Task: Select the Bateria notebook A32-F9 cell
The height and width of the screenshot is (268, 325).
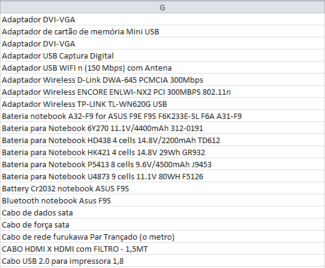Action: point(163,116)
